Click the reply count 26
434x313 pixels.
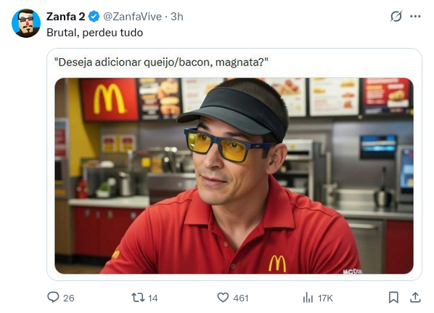[x=69, y=298]
